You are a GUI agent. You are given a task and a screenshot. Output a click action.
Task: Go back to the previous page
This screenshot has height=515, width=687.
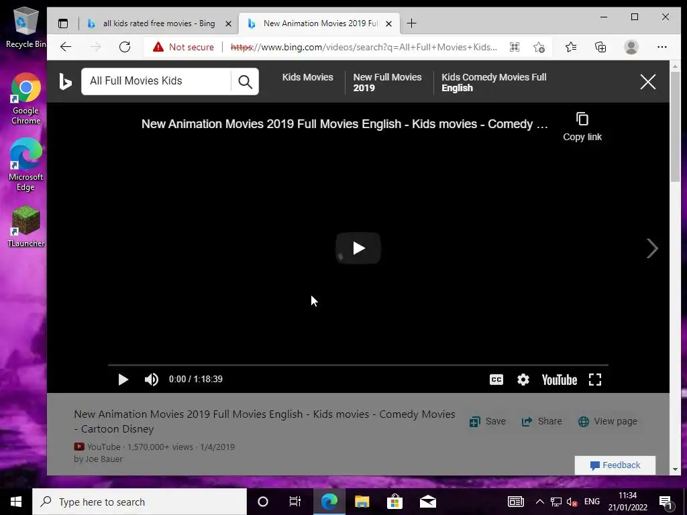[x=66, y=47]
